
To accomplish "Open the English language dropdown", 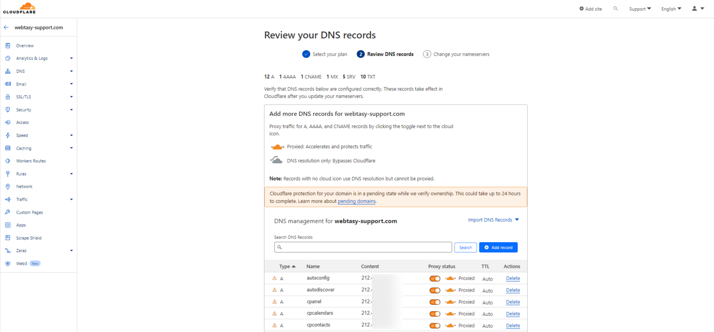I will (x=671, y=9).
